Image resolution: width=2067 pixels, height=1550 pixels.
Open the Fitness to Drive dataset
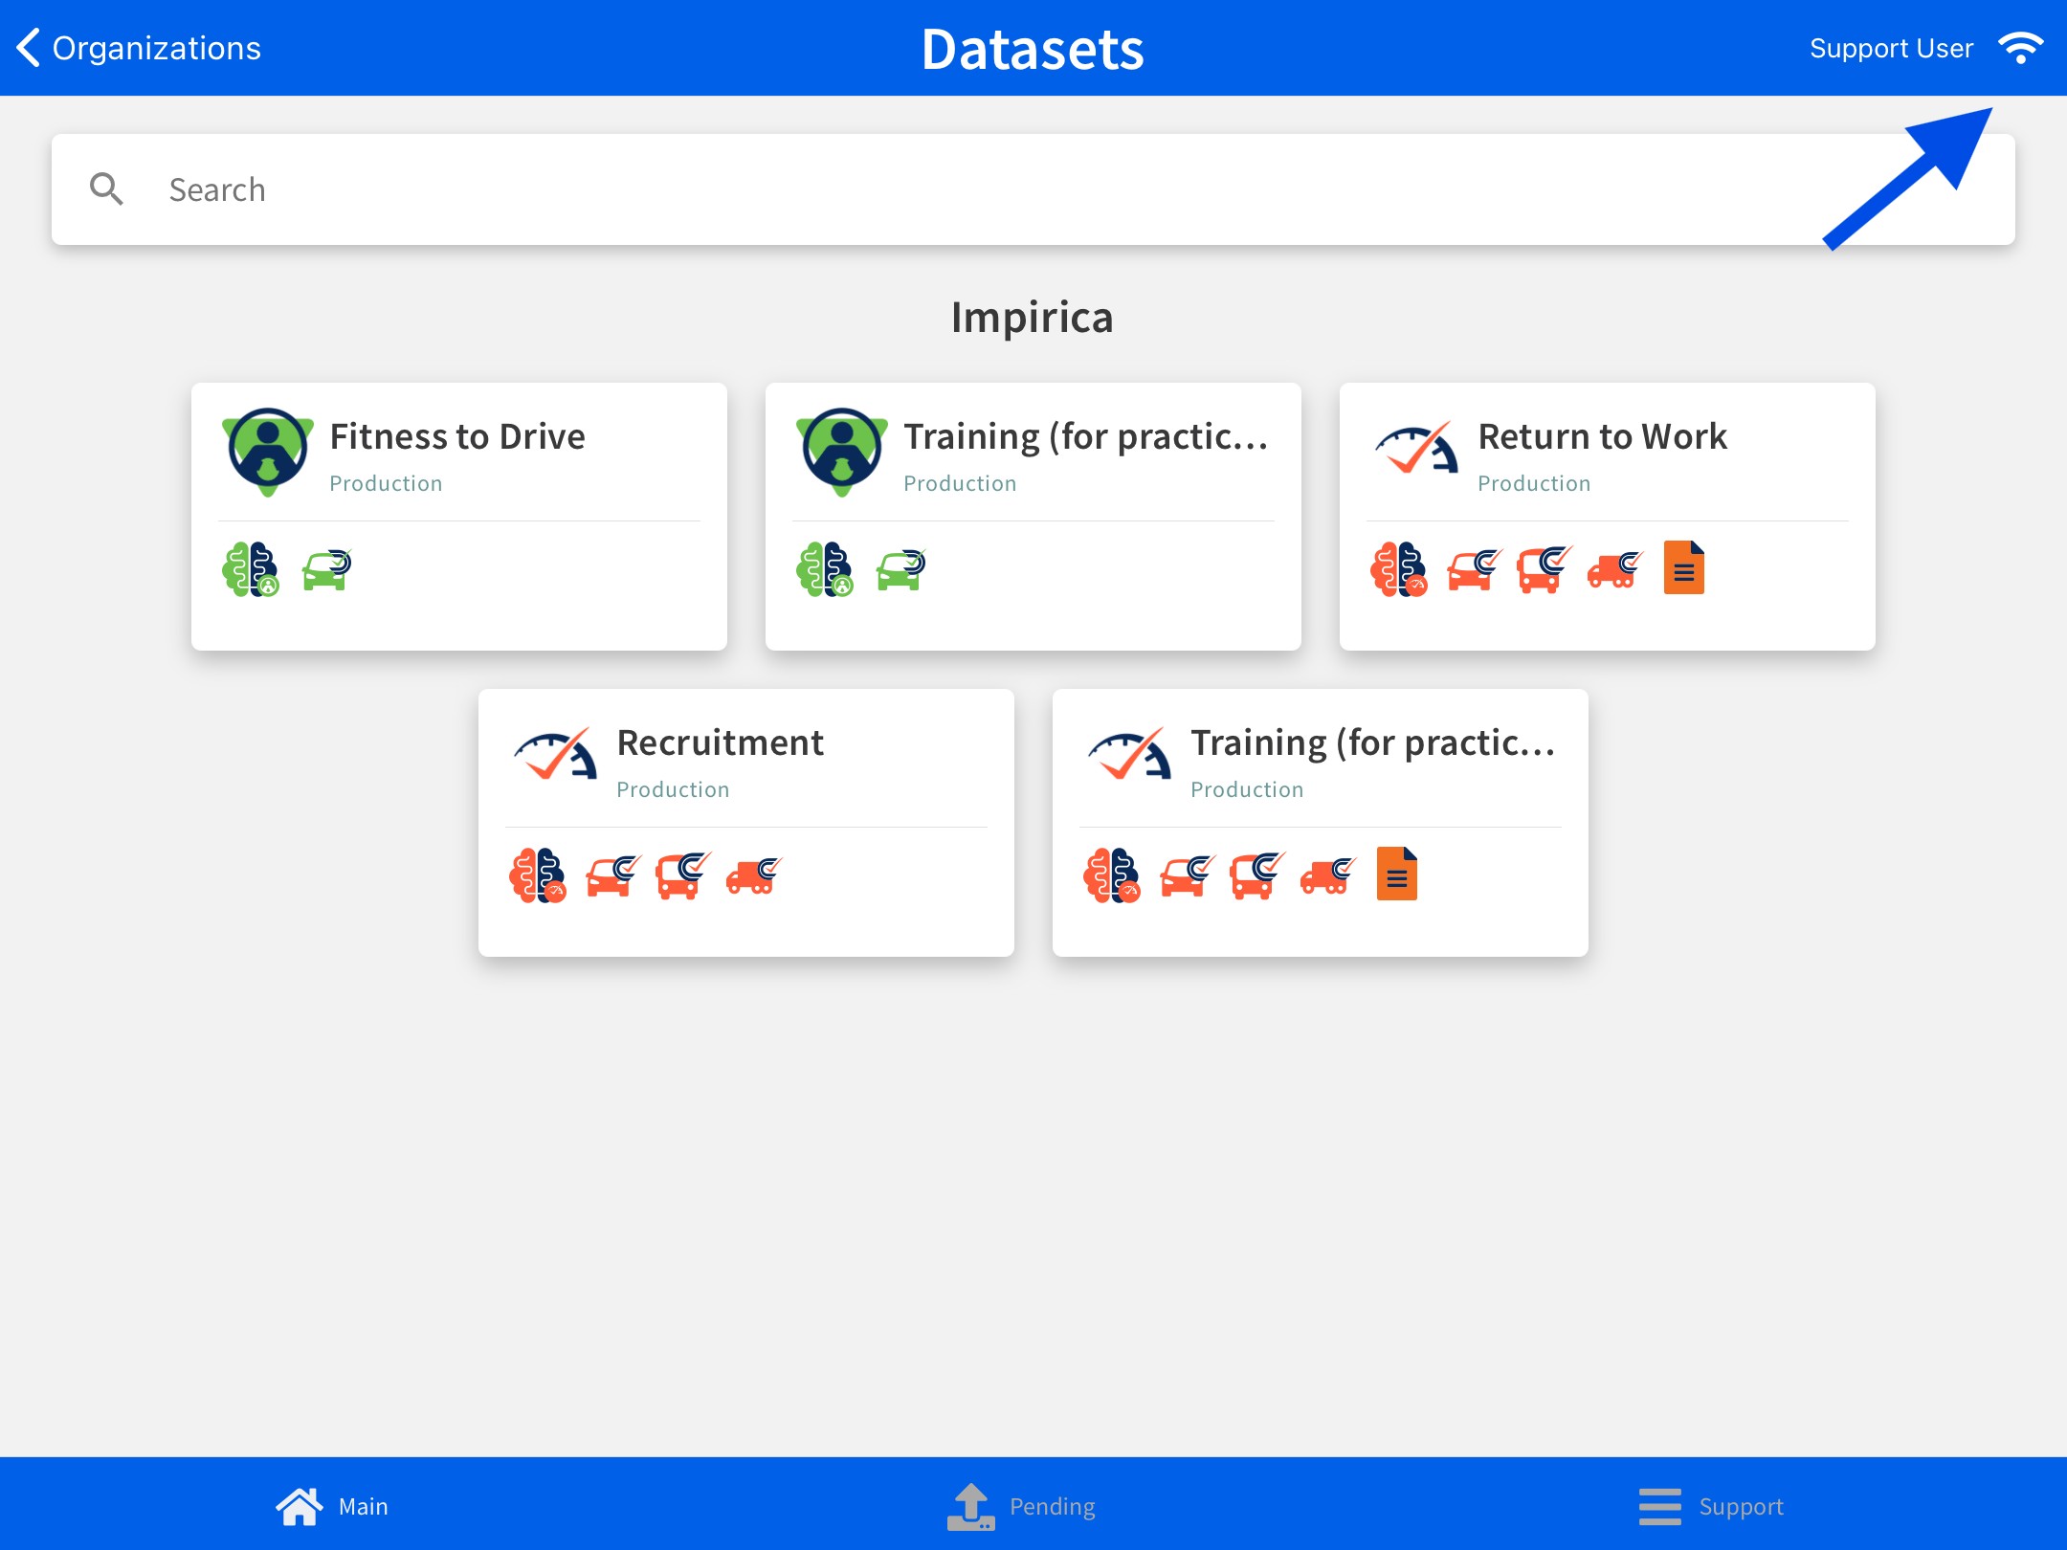(457, 436)
